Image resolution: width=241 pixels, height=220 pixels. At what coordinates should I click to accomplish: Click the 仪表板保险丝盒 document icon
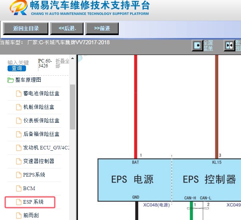[x=19, y=121]
